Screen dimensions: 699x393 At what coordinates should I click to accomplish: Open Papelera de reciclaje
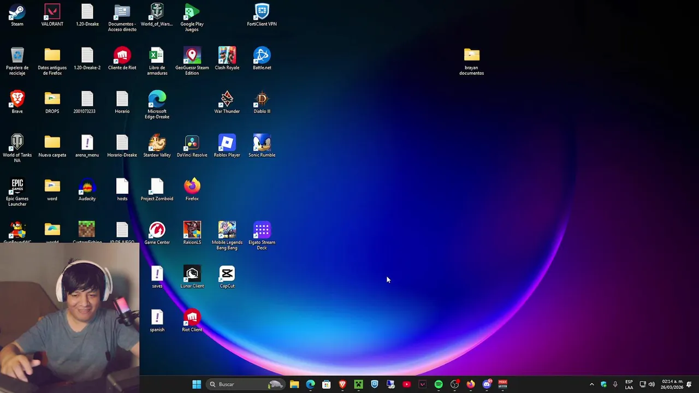pyautogui.click(x=17, y=61)
